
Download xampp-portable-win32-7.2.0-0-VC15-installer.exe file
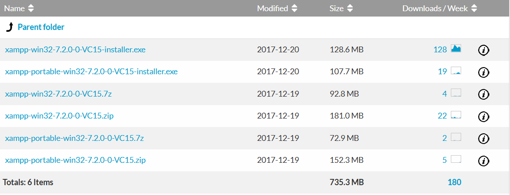[91, 72]
